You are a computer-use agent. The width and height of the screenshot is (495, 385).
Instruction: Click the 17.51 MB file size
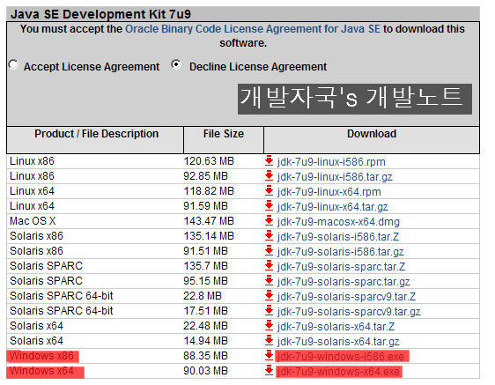click(205, 310)
